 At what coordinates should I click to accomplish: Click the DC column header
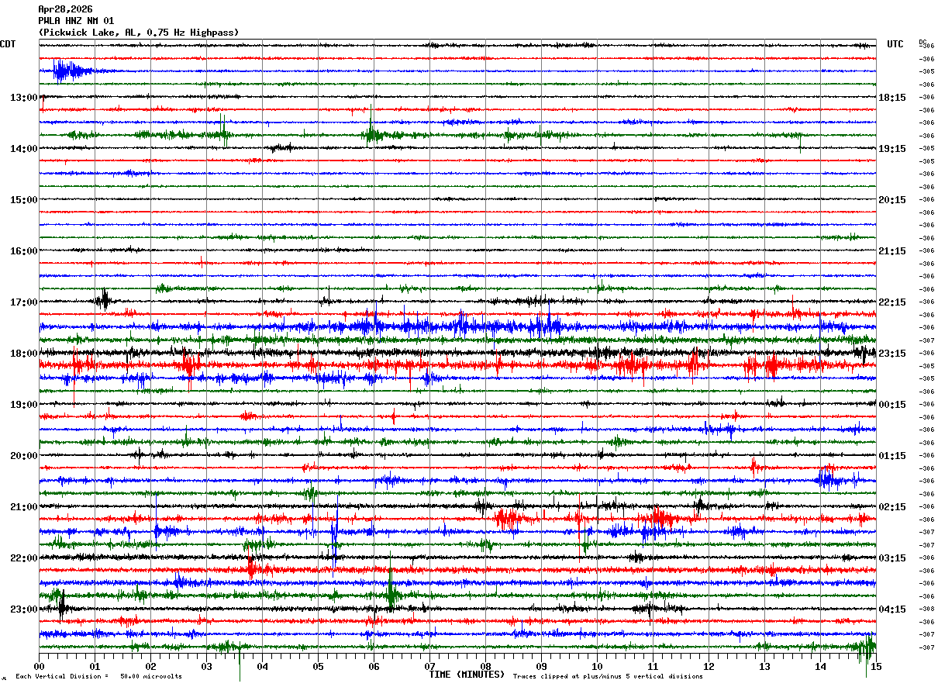click(x=922, y=42)
